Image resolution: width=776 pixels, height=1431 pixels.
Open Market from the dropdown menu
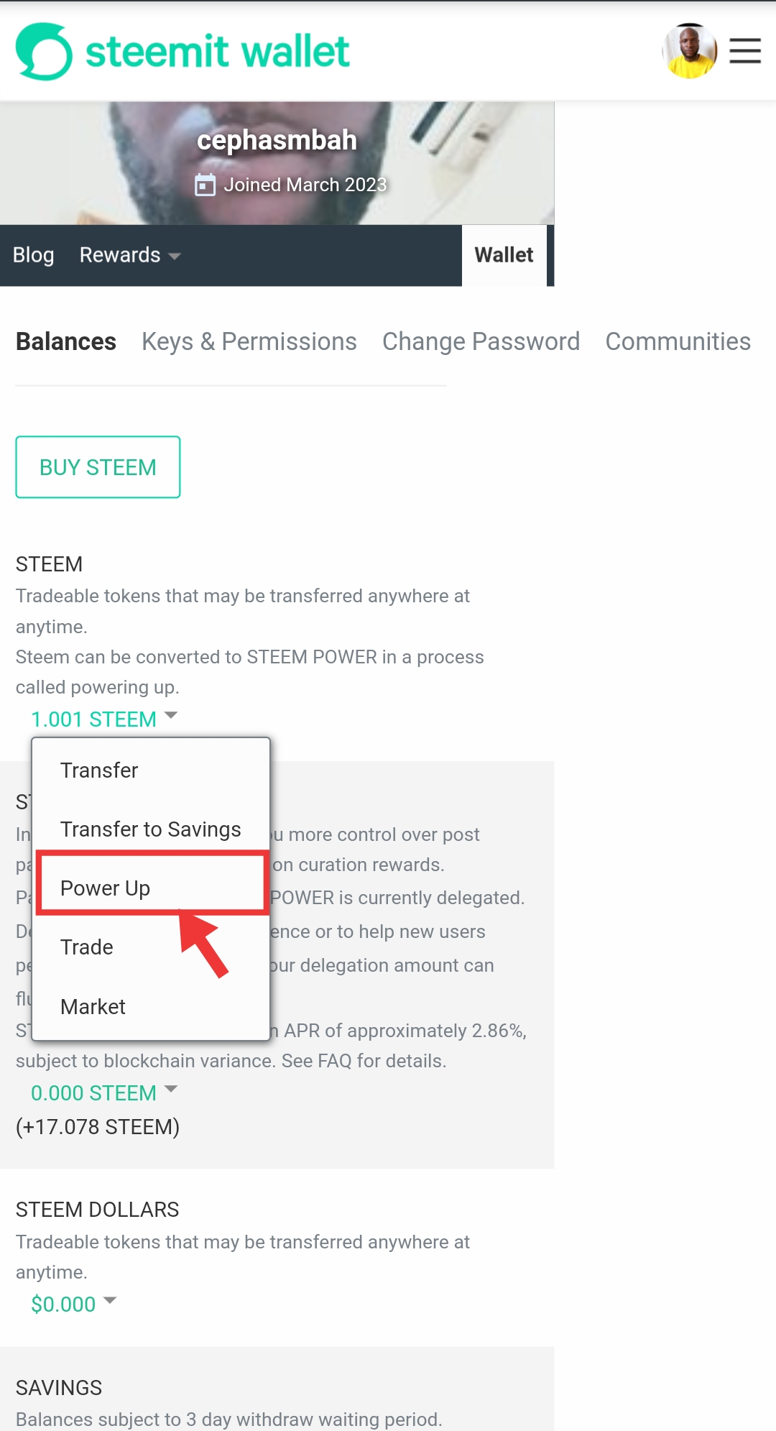coord(93,1007)
